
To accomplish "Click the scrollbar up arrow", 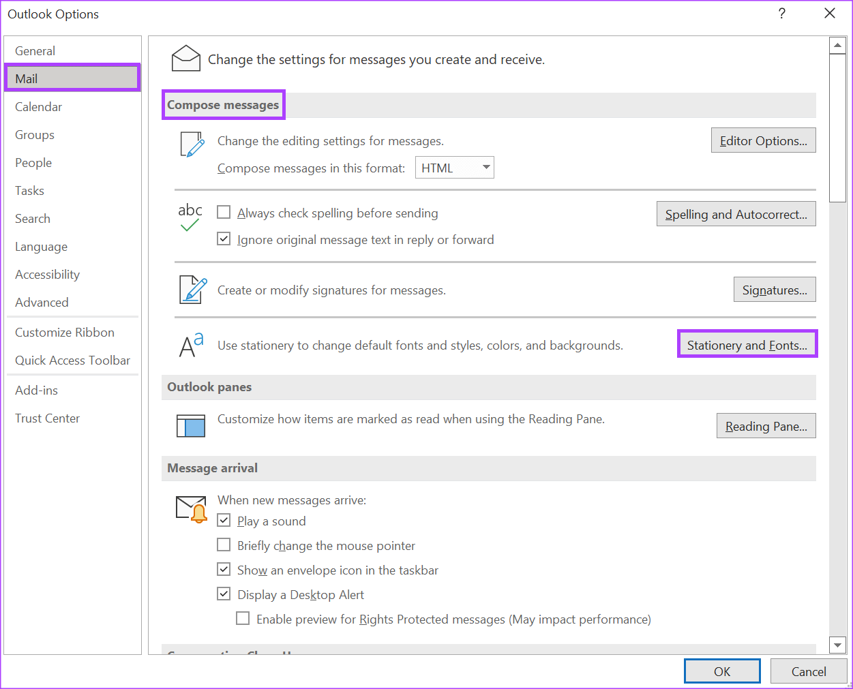I will coord(838,46).
